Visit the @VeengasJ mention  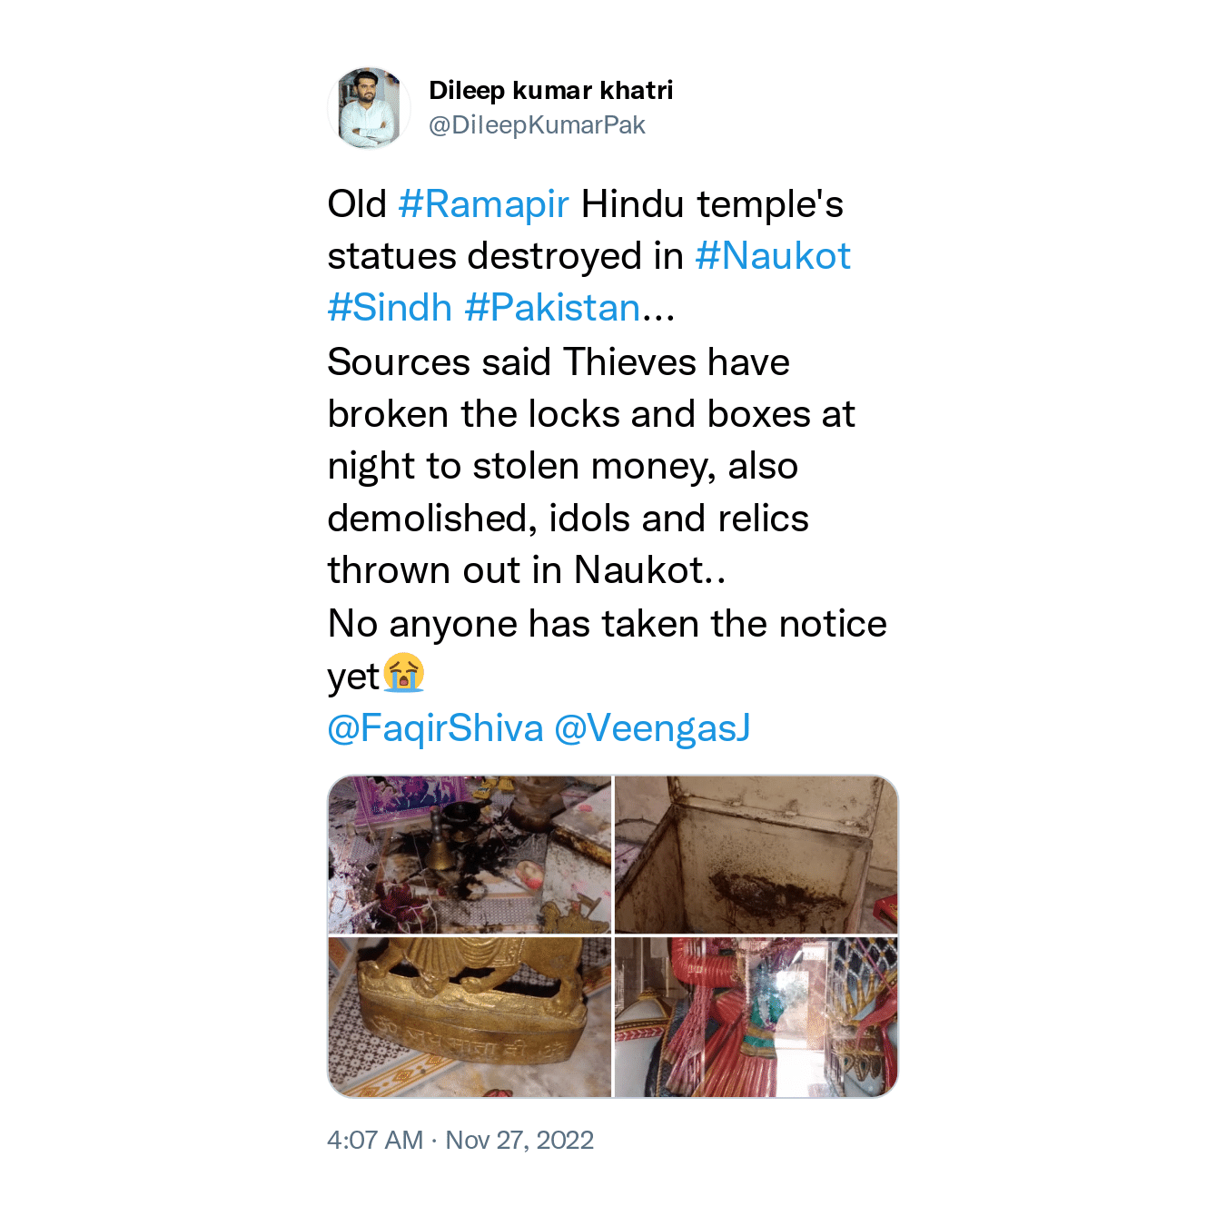click(x=652, y=728)
